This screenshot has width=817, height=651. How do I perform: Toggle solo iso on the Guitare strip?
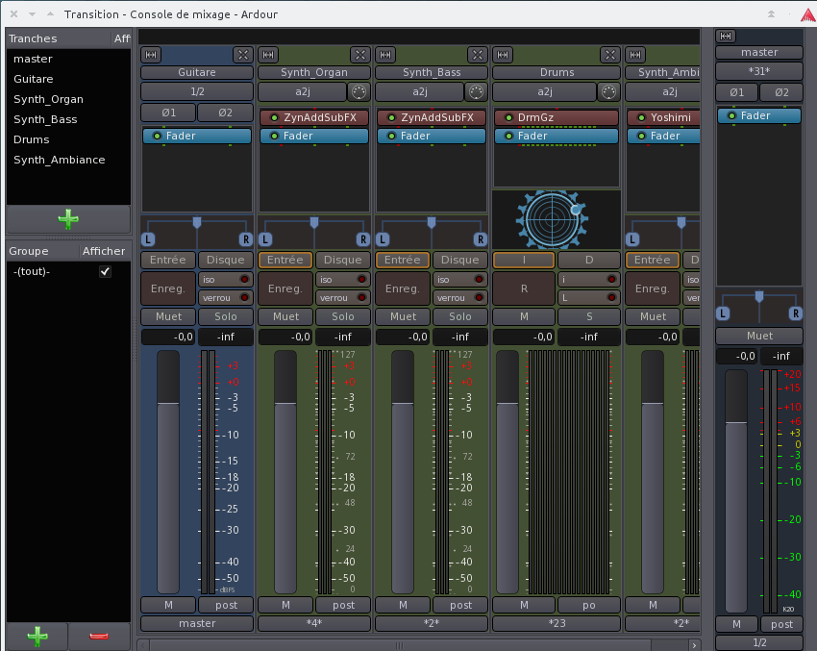point(225,279)
